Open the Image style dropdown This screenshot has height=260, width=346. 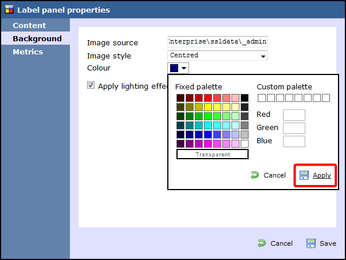[218, 56]
